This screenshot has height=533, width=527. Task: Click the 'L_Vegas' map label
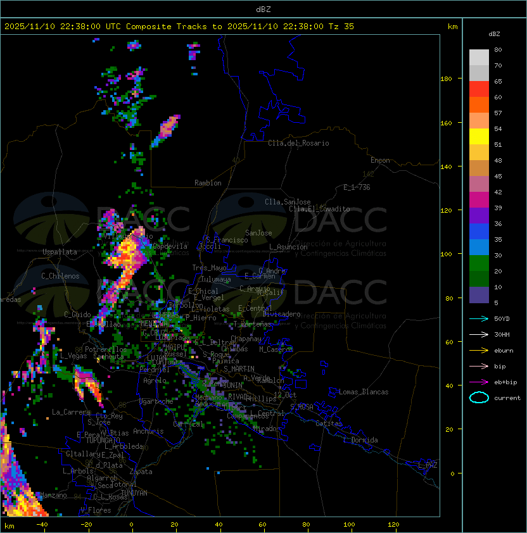(x=73, y=356)
